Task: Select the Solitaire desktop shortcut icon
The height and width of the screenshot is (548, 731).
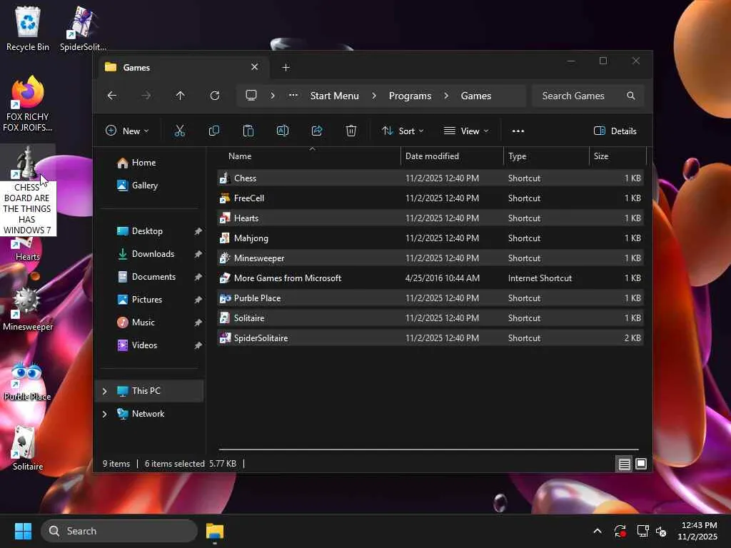Action: point(28,448)
